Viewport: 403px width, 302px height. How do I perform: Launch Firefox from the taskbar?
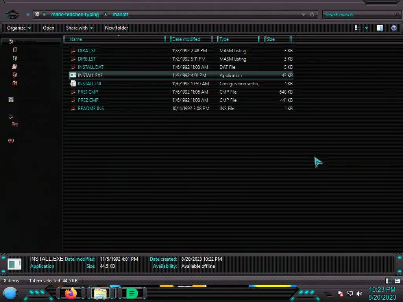(x=71, y=293)
